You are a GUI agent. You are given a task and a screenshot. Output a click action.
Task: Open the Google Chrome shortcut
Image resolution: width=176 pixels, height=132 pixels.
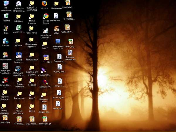46,16
